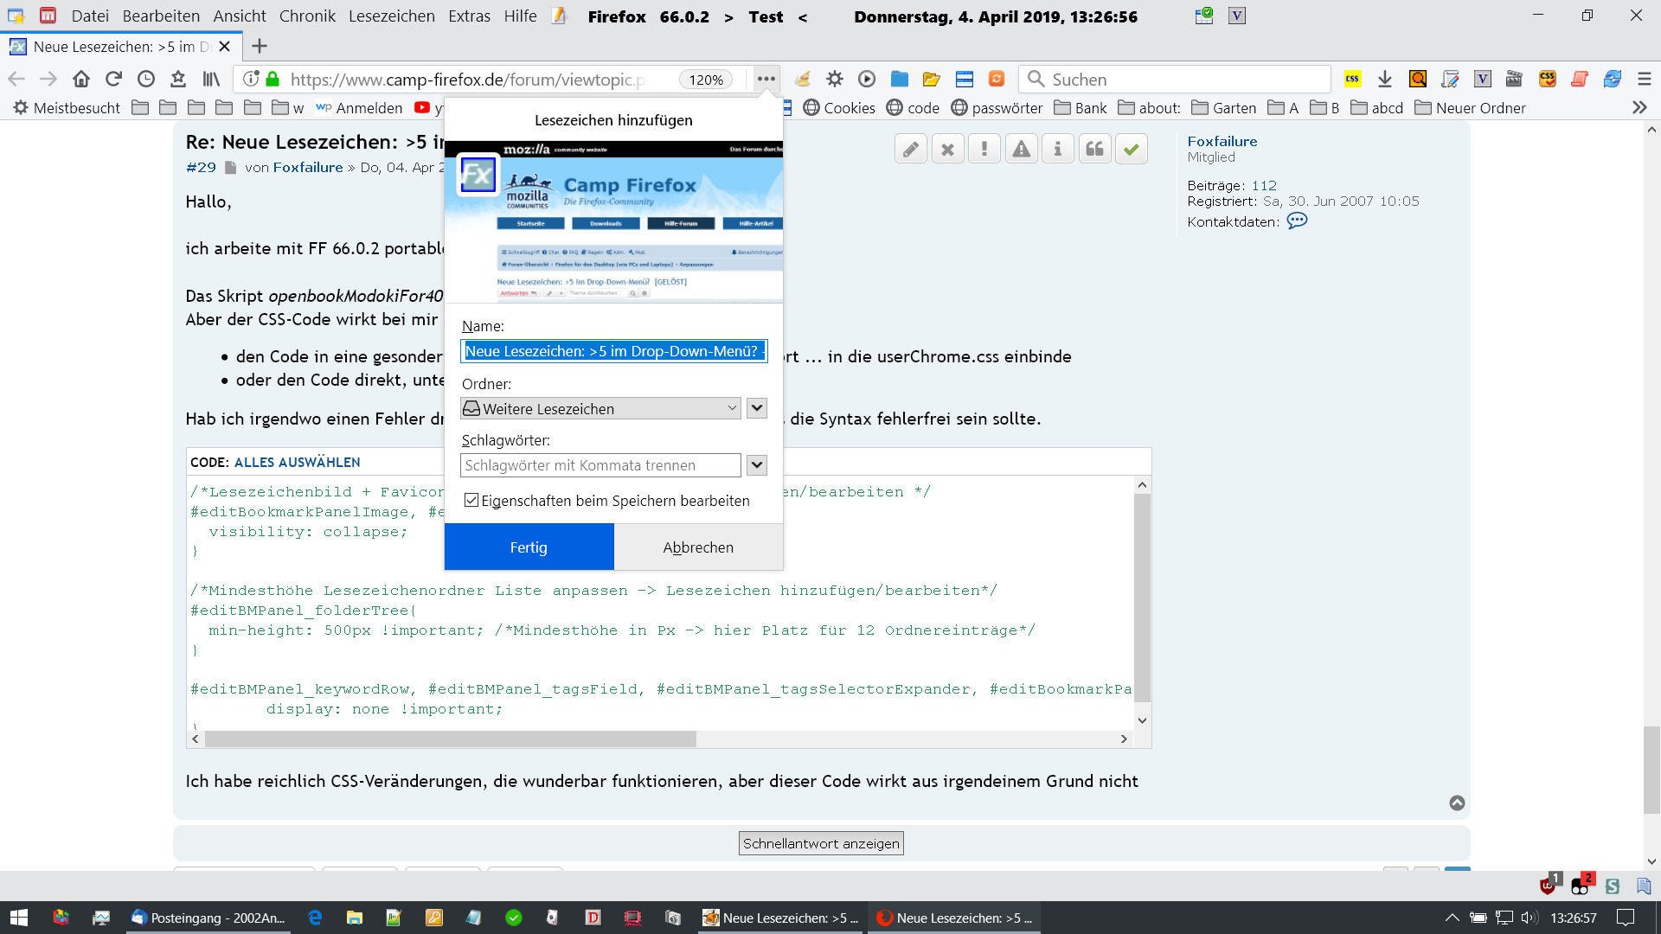Click the Abbrechen button
This screenshot has height=934, width=1661.
pos(698,547)
